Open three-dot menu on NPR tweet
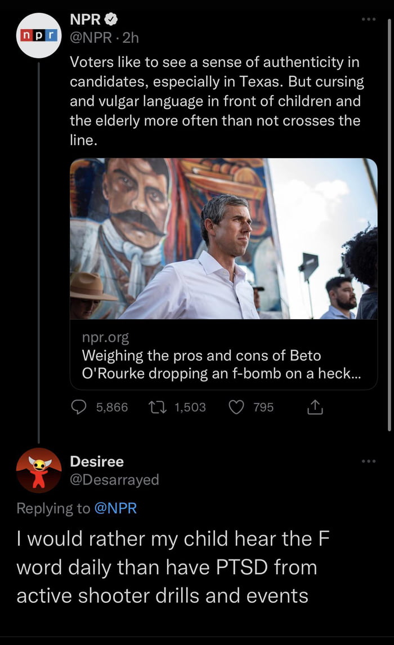Viewport: 394px width, 645px height. [369, 20]
